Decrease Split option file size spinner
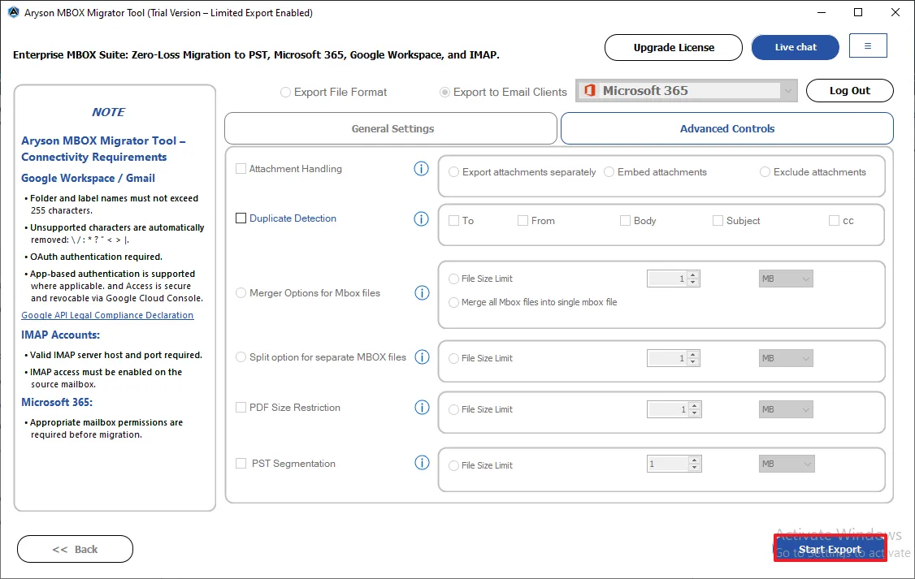 (x=692, y=362)
